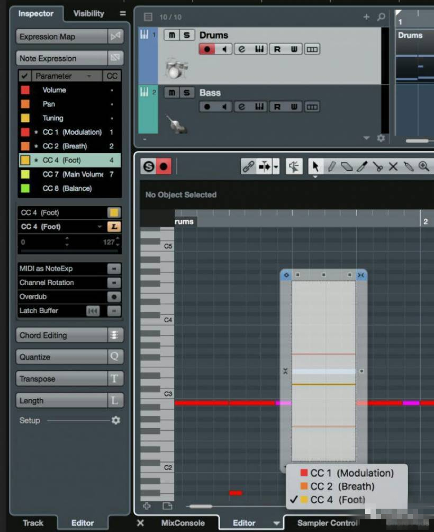Open the CC 4 (Foot) parameter dropdown
Viewport: 434px width, 532px height.
coord(100,227)
